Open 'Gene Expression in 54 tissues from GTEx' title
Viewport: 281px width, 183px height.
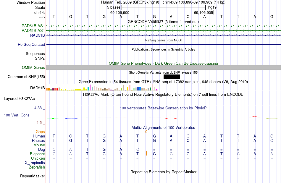[163, 82]
